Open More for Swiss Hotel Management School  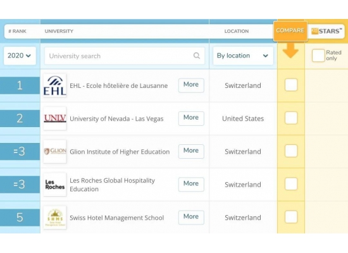click(x=191, y=218)
